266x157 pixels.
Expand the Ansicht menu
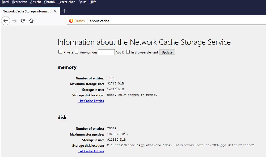click(36, 2)
